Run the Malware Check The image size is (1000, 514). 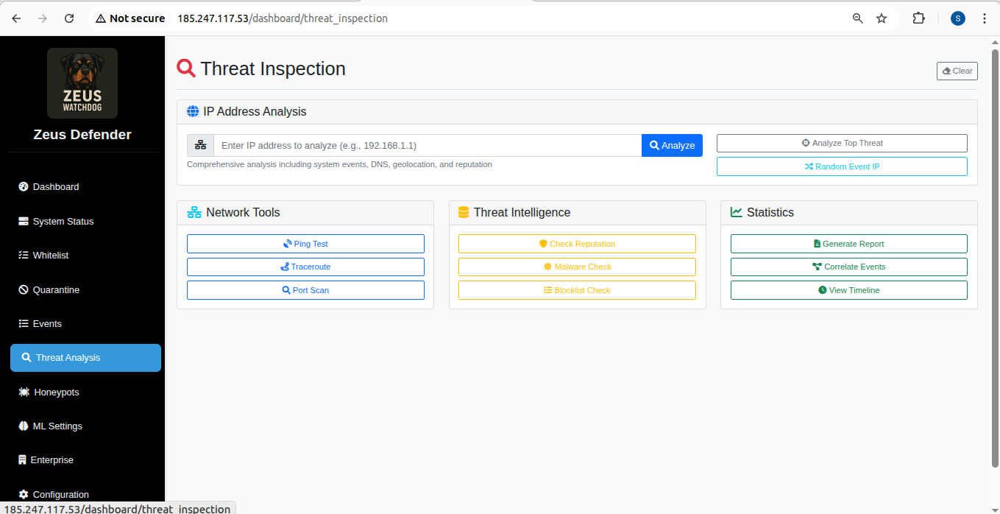pyautogui.click(x=577, y=267)
